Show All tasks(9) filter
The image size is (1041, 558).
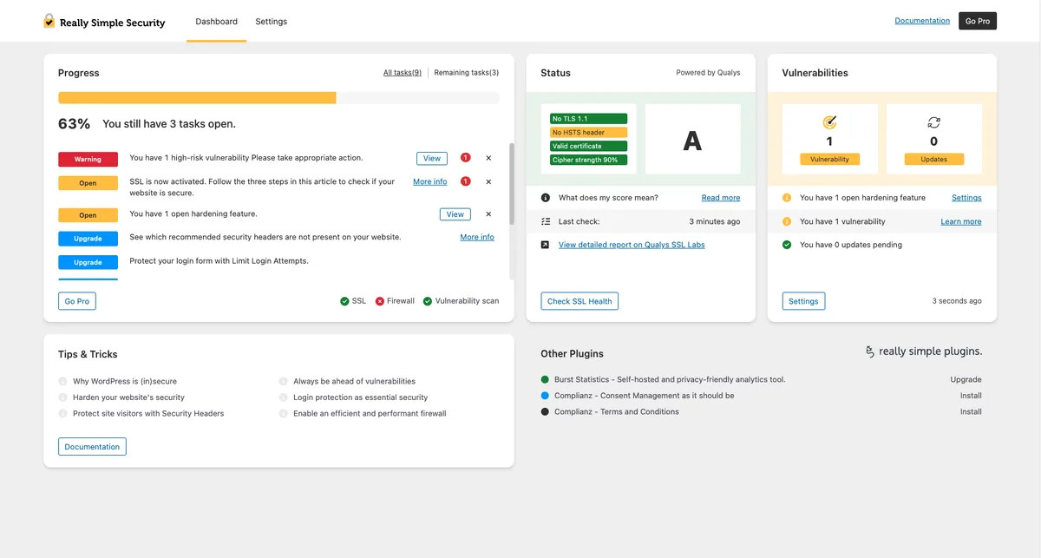(403, 73)
